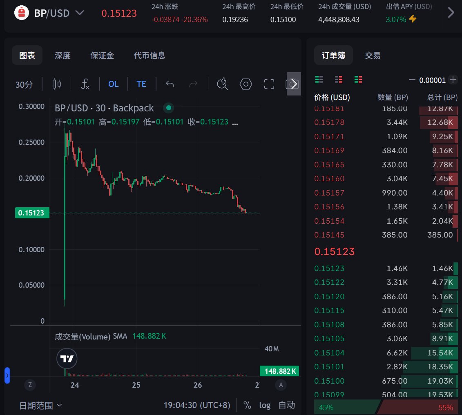This screenshot has height=415, width=462.
Task: Select ask price 0.15145 in order book
Action: 329,235
